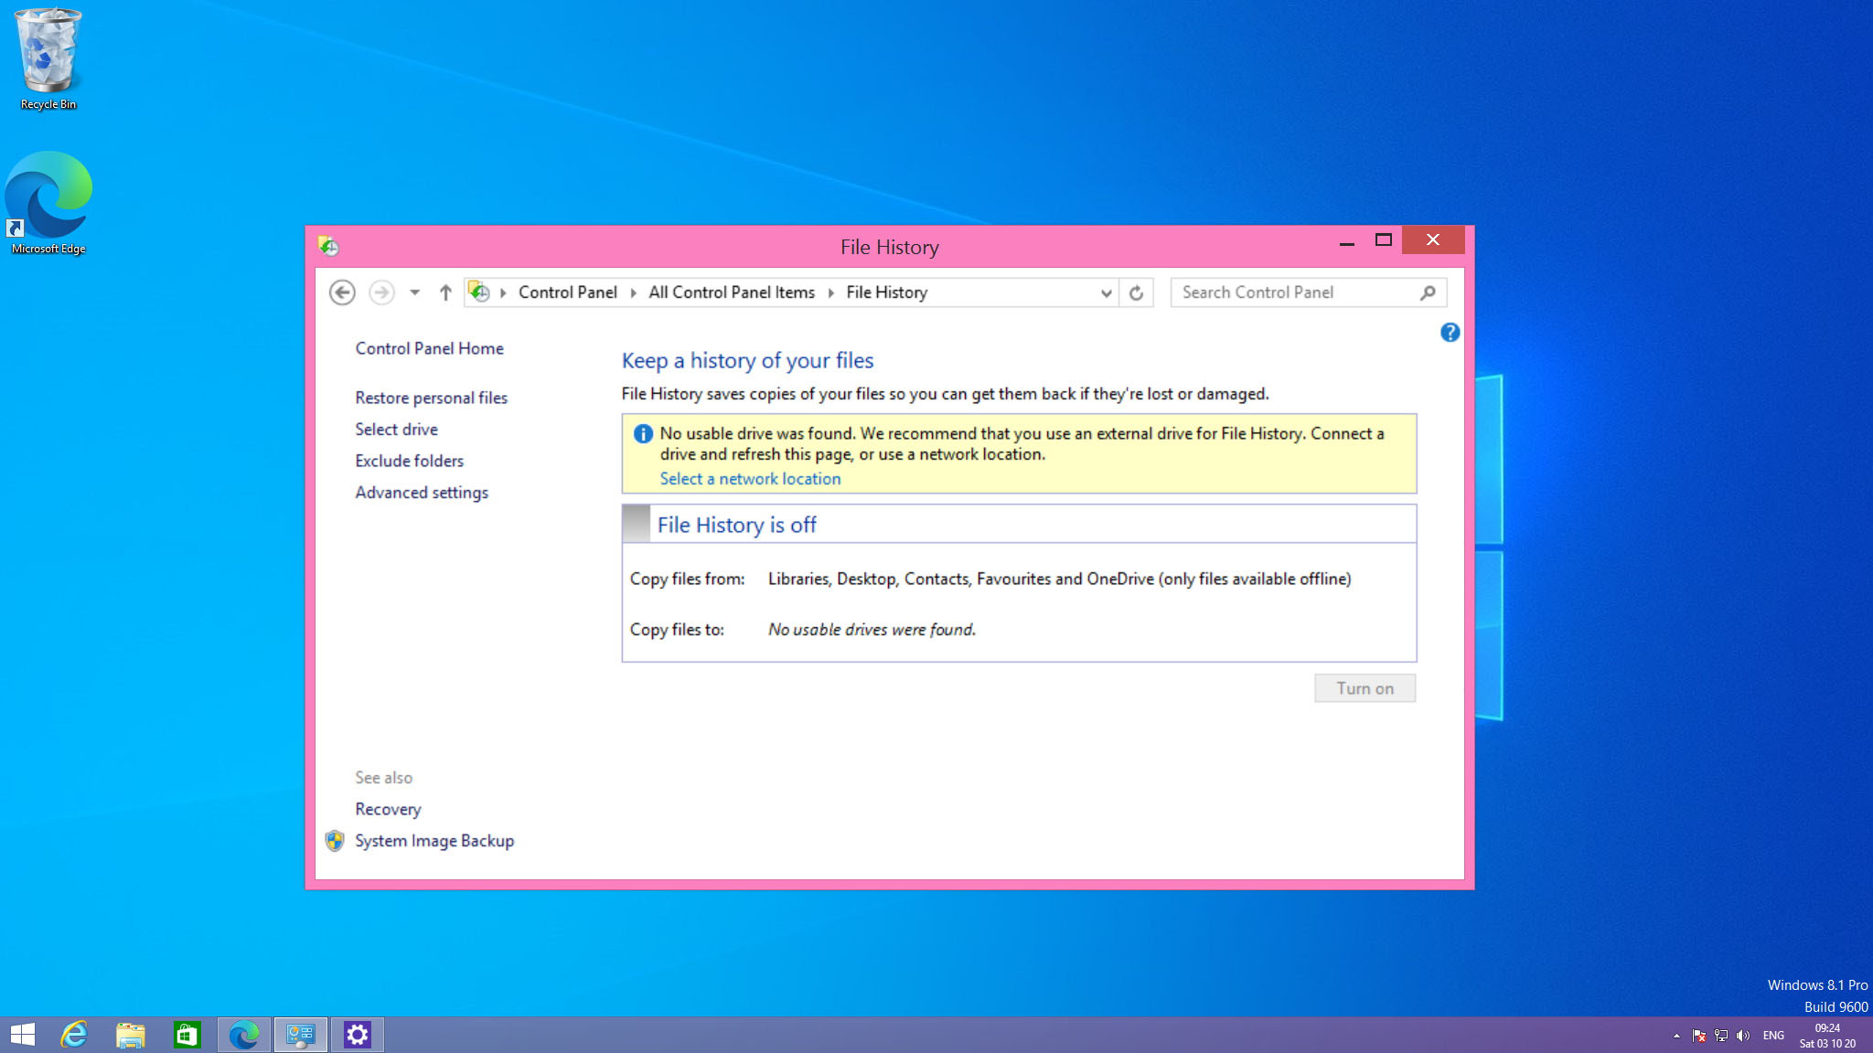Click the up directory arrow icon
1873x1053 pixels.
coord(445,292)
